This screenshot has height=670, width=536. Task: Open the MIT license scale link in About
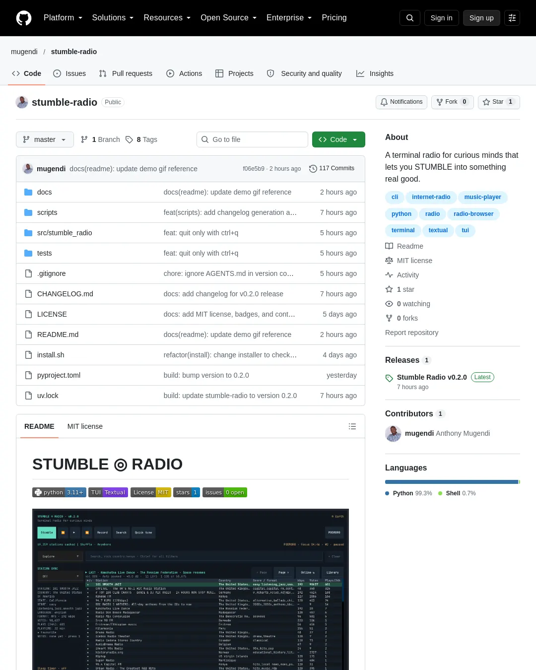tap(409, 261)
